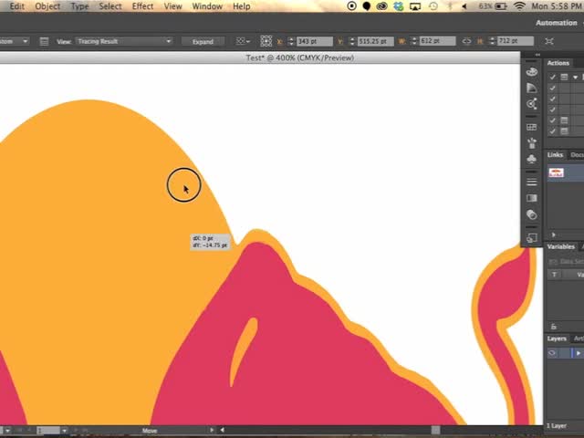The width and height of the screenshot is (584, 438).
Task: Click the W width field 612 pt
Action: point(437,41)
